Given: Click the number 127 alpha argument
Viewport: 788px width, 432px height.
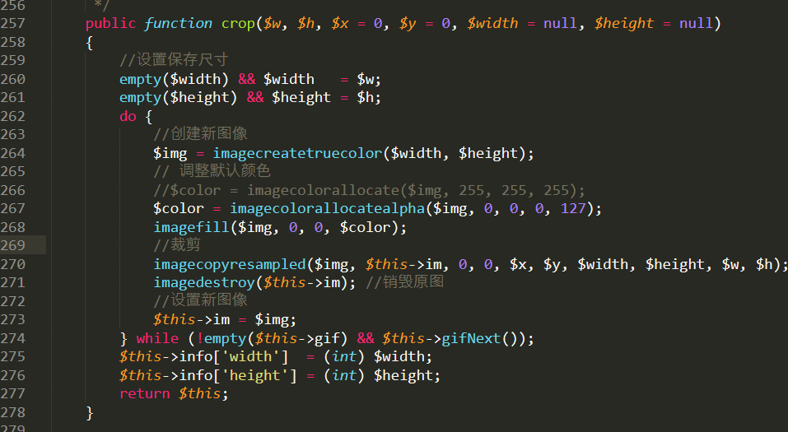Looking at the screenshot, I should pyautogui.click(x=573, y=208).
